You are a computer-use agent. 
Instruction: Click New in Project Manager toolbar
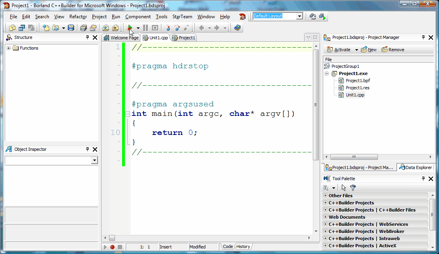coord(369,50)
